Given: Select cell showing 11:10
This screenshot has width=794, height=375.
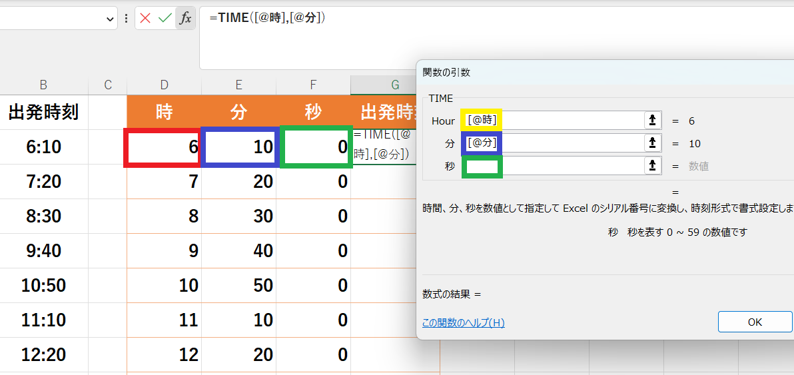Looking at the screenshot, I should click(43, 320).
